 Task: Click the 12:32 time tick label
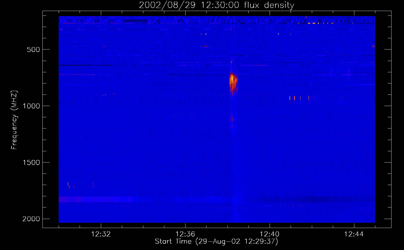pos(101,234)
